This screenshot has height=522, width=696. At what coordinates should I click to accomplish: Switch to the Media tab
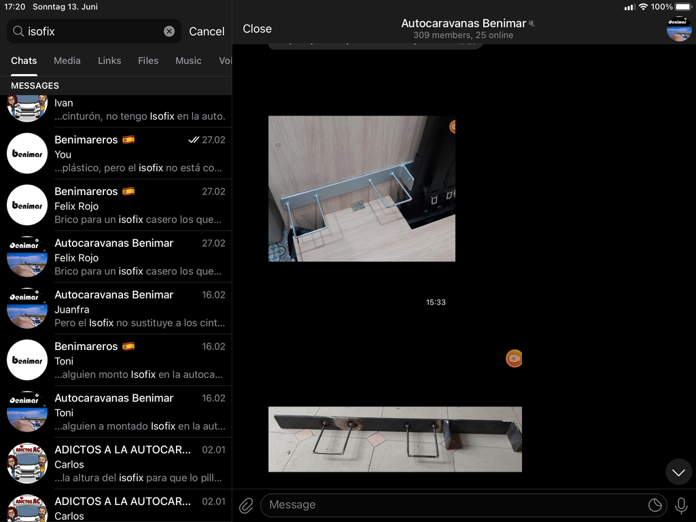pos(67,60)
